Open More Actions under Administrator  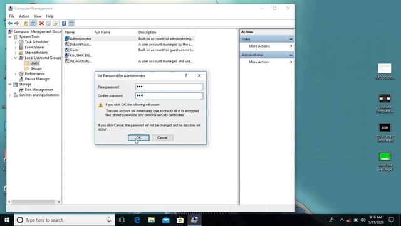pyautogui.click(x=267, y=62)
